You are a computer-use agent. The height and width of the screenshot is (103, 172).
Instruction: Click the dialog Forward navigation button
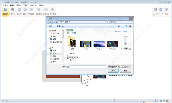click(x=52, y=22)
